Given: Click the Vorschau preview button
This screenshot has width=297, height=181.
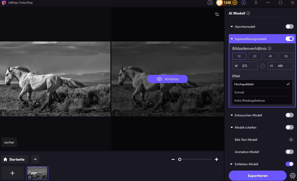Looking at the screenshot, I should tap(168, 79).
